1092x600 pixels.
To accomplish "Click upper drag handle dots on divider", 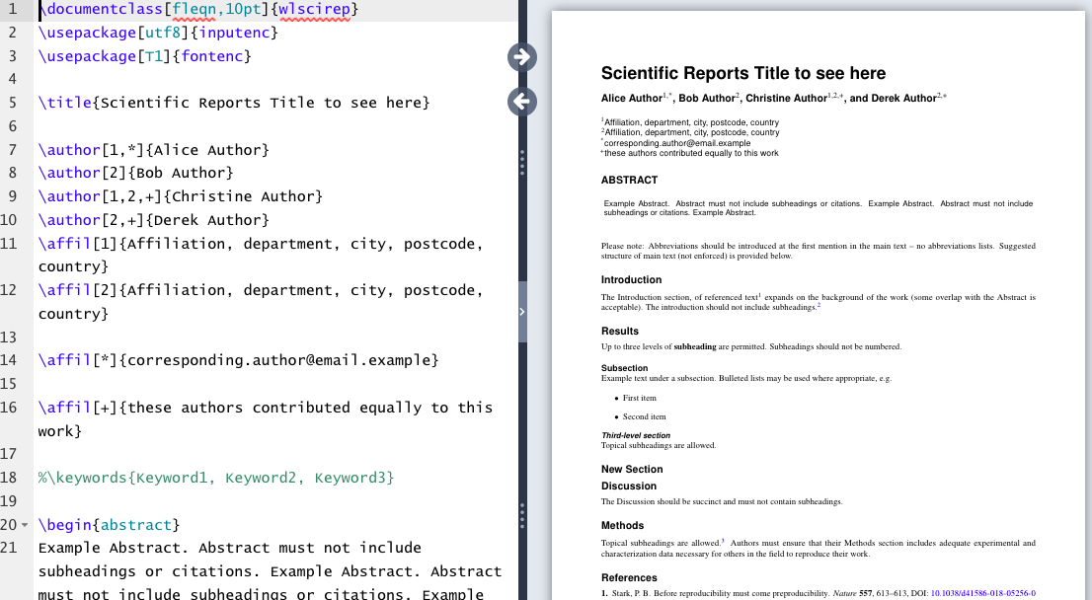I will 521,162.
